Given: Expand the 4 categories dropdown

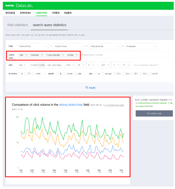Looking at the screenshot, I should tap(140, 46).
